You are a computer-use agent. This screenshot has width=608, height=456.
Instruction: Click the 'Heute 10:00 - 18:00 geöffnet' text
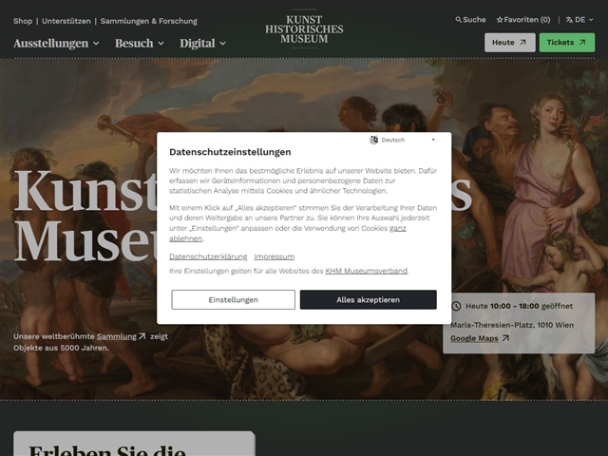pos(519,306)
